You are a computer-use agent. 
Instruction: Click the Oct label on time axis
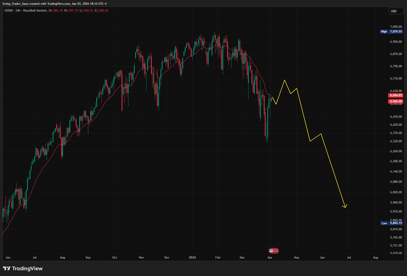coord(115,257)
